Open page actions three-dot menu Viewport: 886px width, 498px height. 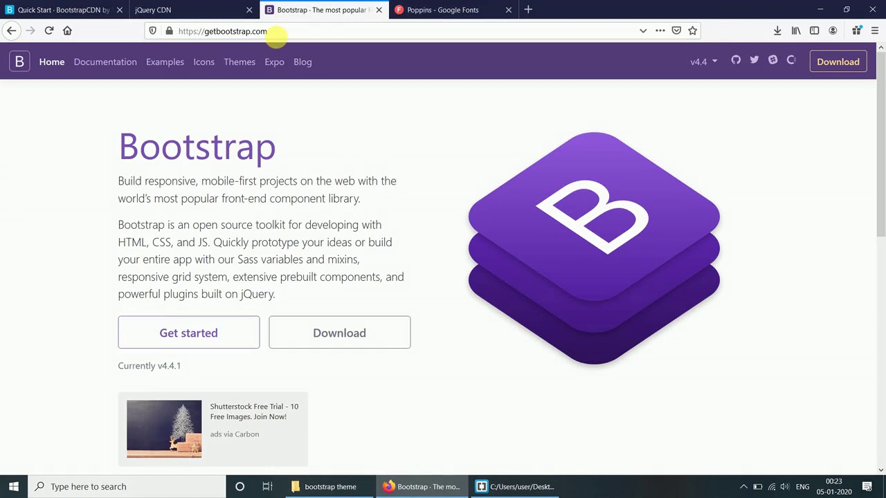pos(660,30)
